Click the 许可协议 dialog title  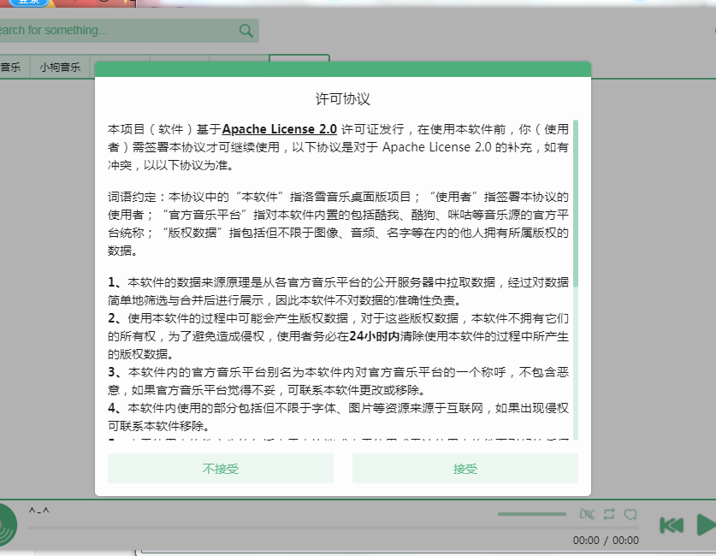click(x=342, y=98)
